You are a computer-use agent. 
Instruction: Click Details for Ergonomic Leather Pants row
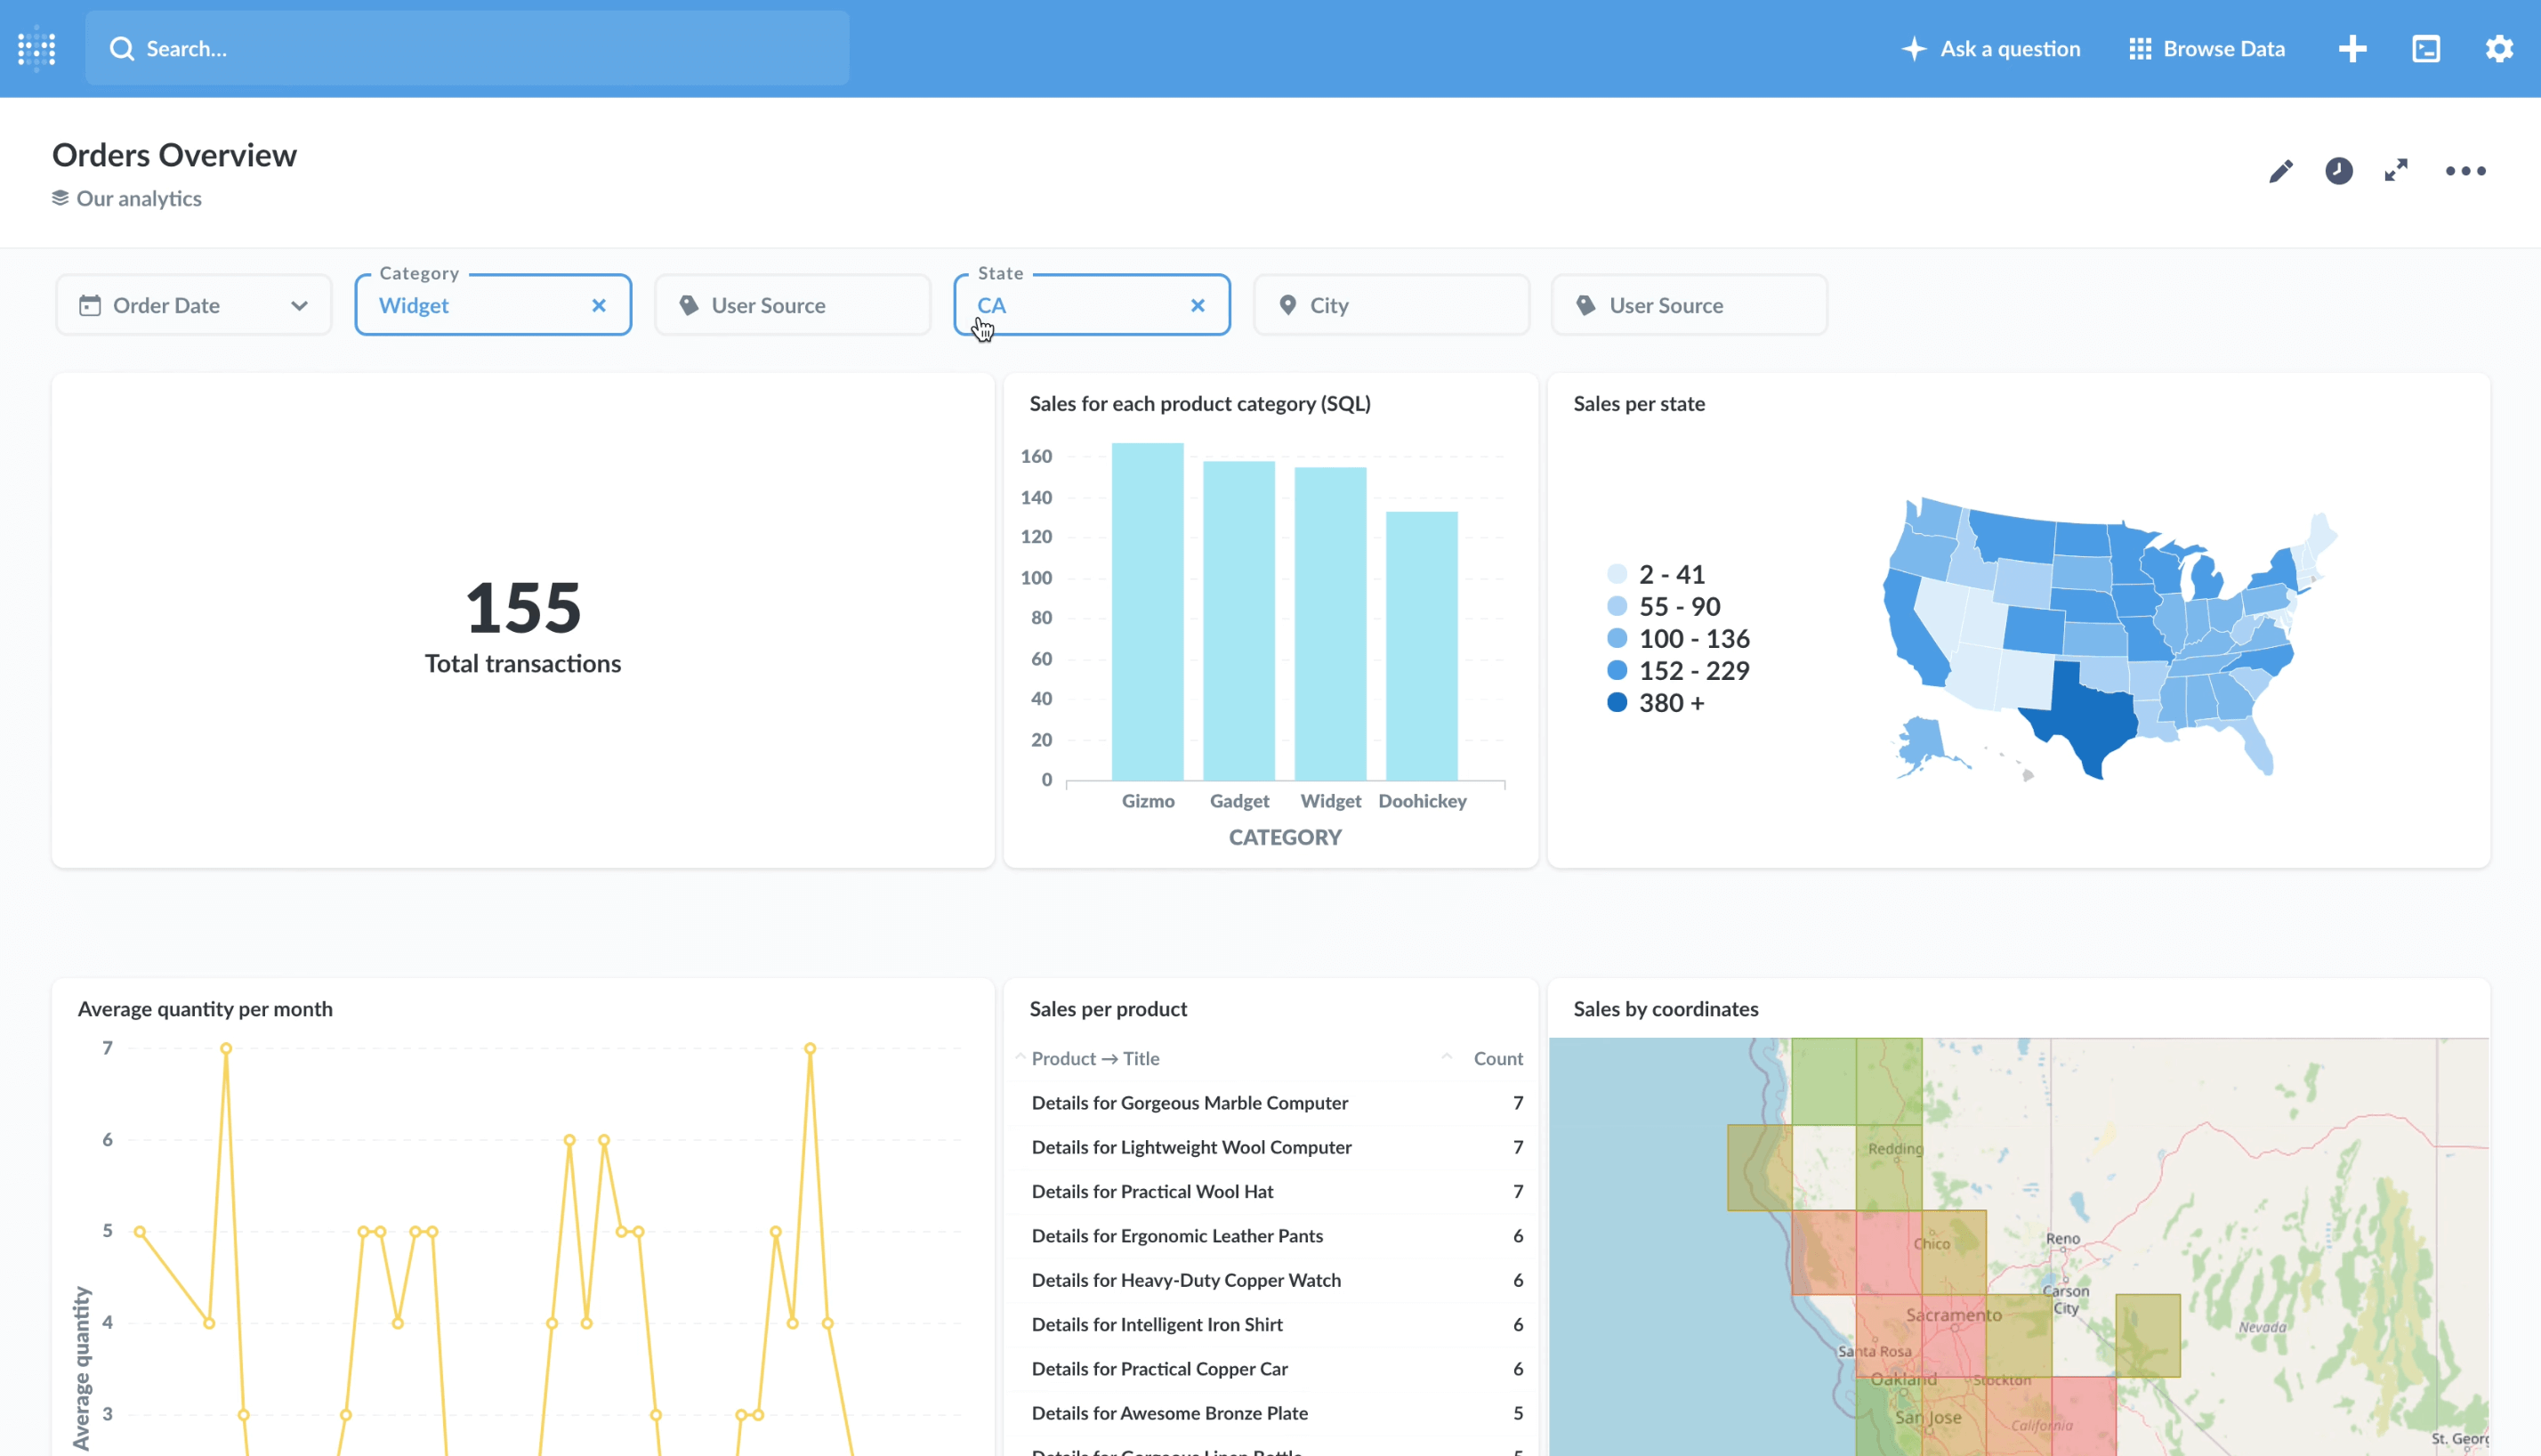(x=1270, y=1235)
